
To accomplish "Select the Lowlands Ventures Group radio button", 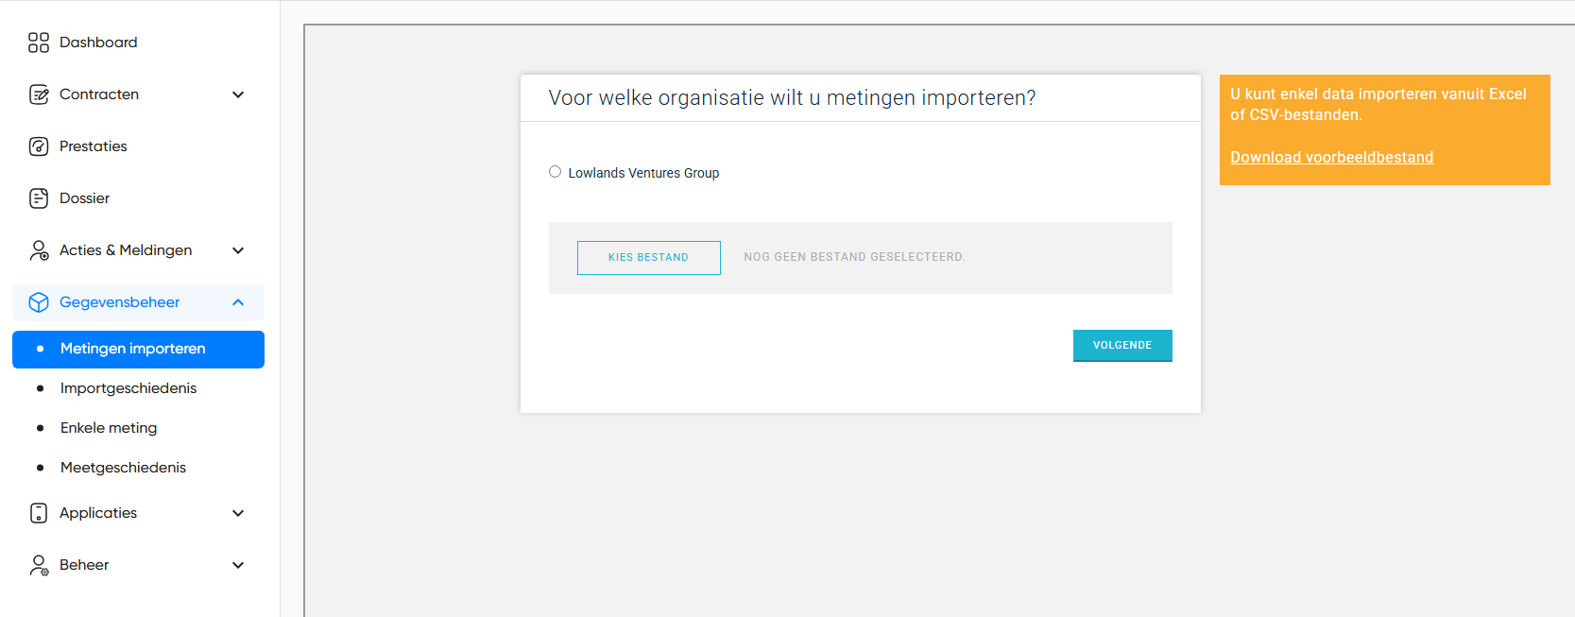I will coord(556,172).
